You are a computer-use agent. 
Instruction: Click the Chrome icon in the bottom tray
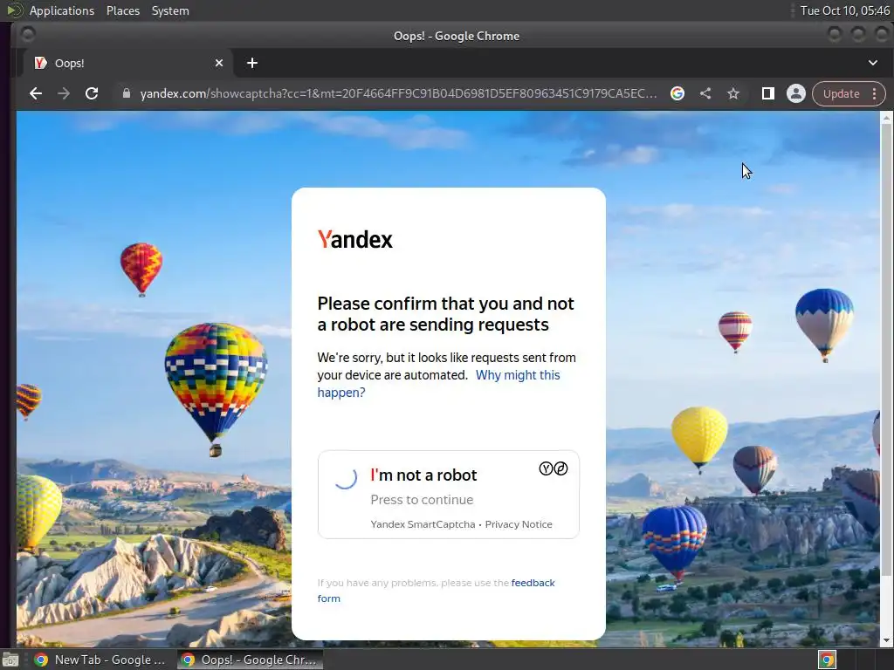827,660
